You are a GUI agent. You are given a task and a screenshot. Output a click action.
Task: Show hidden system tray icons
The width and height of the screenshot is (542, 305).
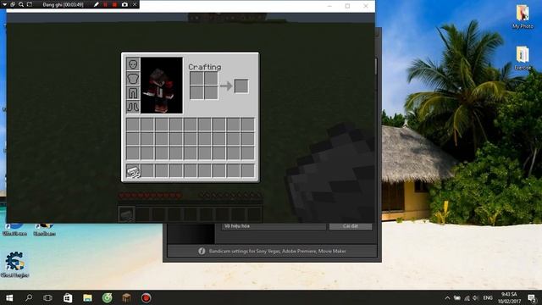click(x=447, y=297)
